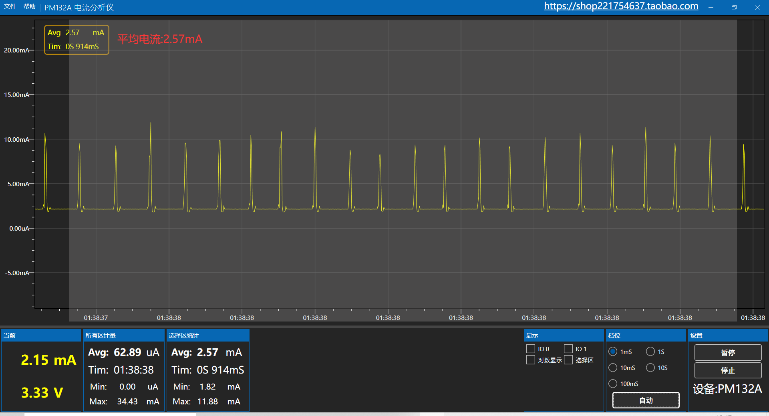Click the 15.00mA axis label
Screen dimensions: 769x416
tap(17, 94)
